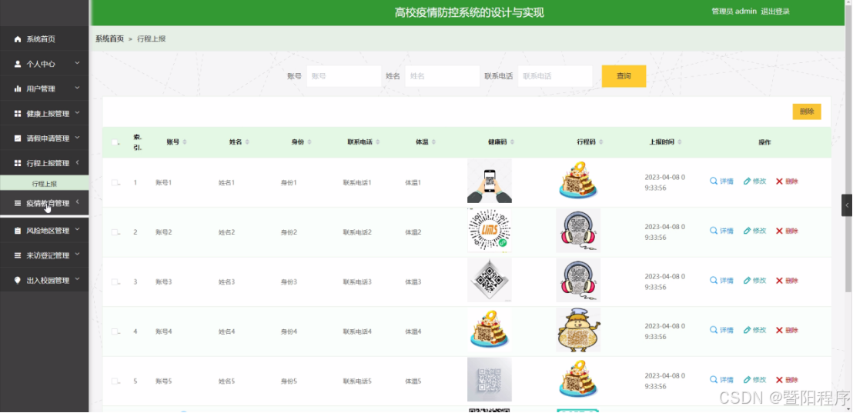Check the checkbox for row 账号1
Image resolution: width=853 pixels, height=413 pixels.
click(x=115, y=182)
